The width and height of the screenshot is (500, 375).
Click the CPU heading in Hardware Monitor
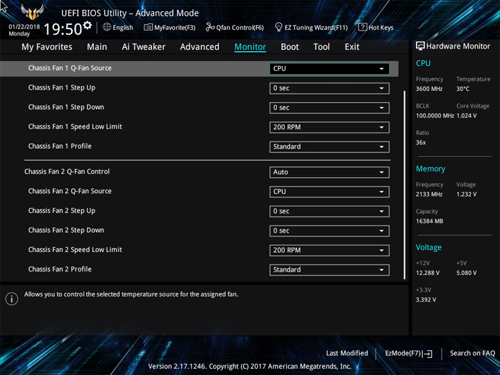423,63
